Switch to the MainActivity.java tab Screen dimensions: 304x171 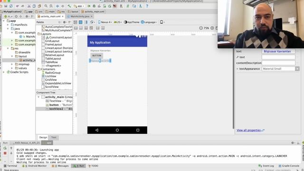tap(80, 17)
